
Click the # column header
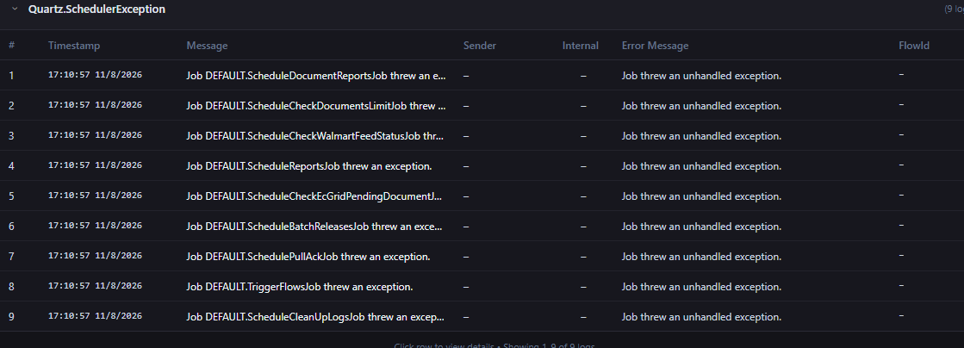click(x=12, y=46)
